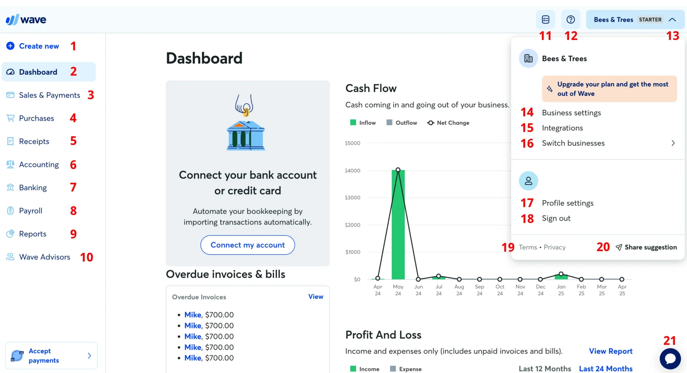The width and height of the screenshot is (687, 373).
Task: Open the help question mark icon
Action: pyautogui.click(x=570, y=20)
